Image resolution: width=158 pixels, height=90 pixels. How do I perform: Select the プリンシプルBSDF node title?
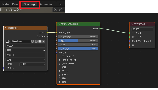[70, 24]
